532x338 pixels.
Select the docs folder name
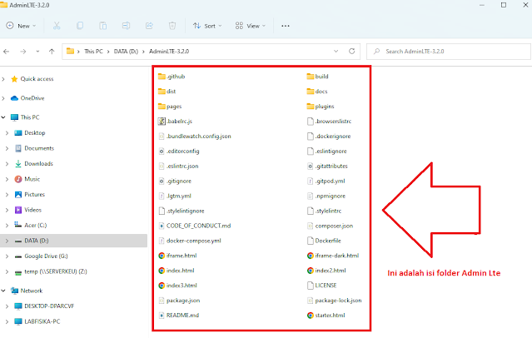pos(321,92)
